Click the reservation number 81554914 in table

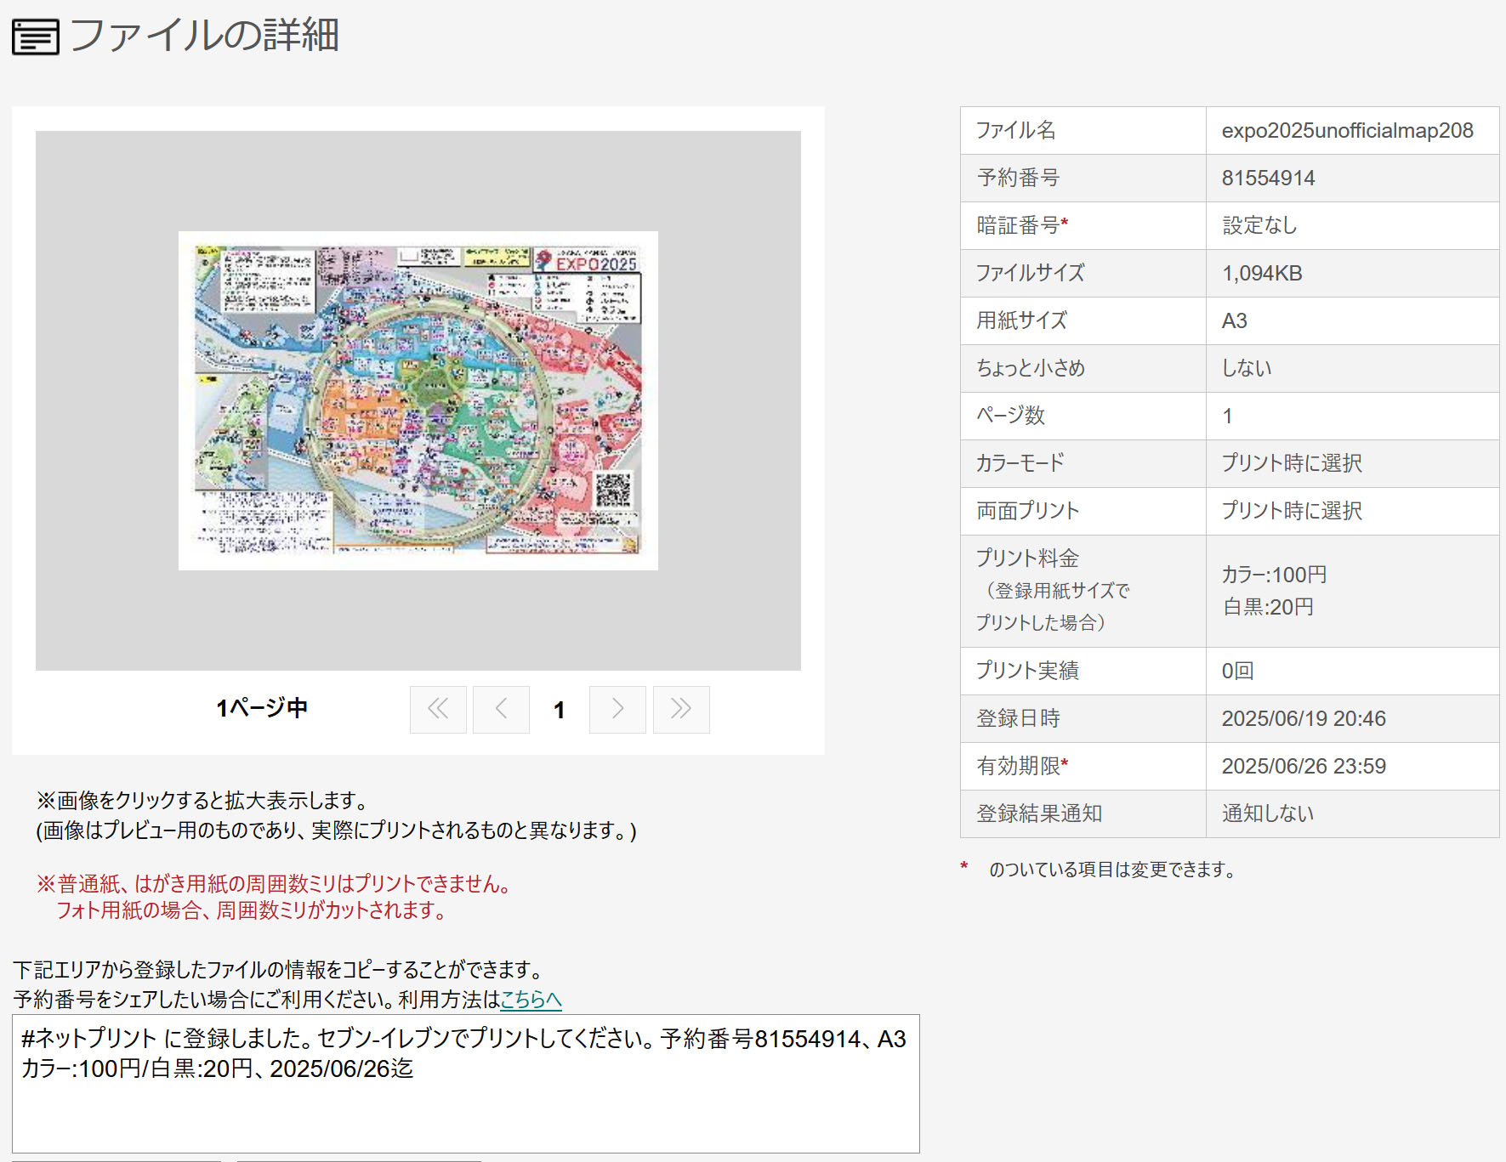click(x=1268, y=179)
